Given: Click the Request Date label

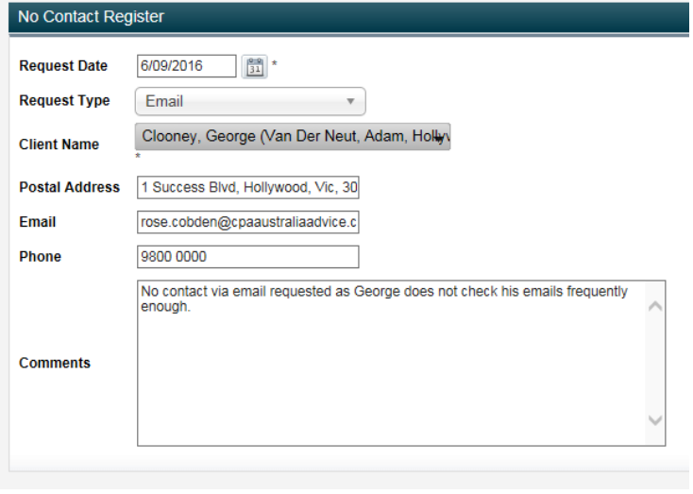Looking at the screenshot, I should [x=63, y=66].
